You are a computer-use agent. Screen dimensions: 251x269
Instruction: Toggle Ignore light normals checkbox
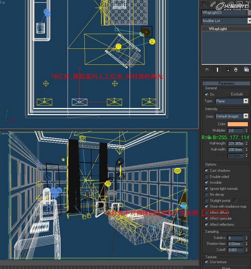206,189
